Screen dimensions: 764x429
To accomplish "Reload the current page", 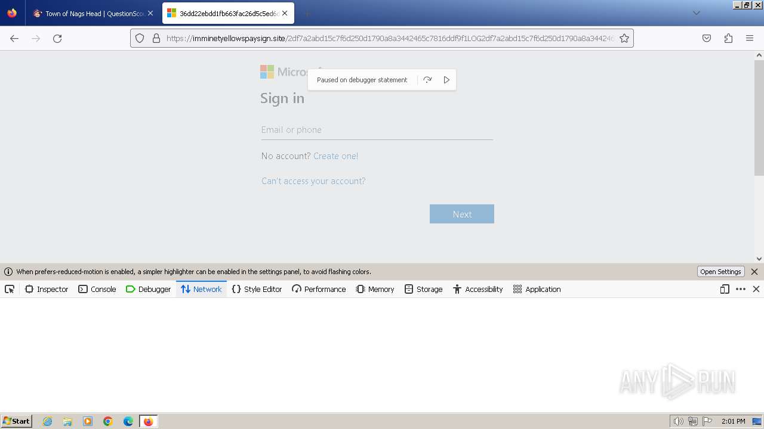I will pos(57,38).
